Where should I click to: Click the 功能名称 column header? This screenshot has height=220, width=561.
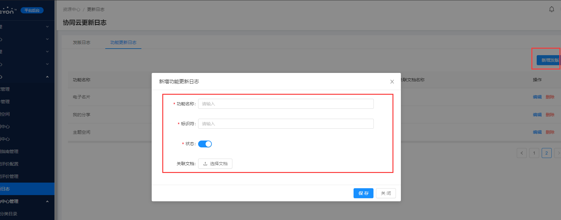tap(81, 80)
